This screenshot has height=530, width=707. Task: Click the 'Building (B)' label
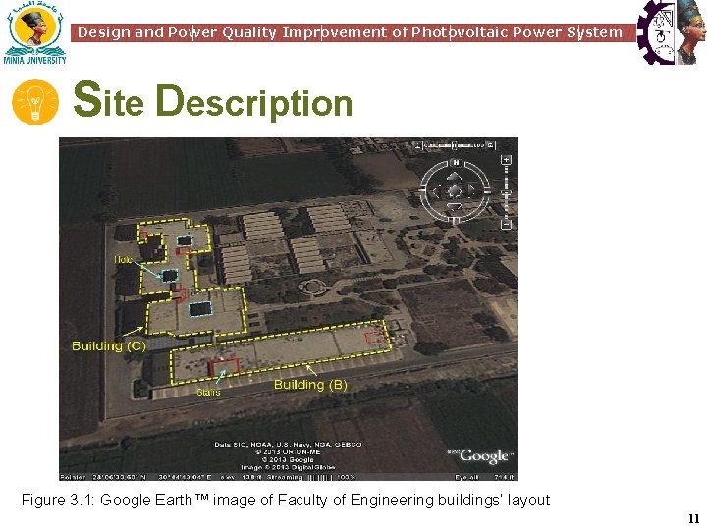point(310,385)
